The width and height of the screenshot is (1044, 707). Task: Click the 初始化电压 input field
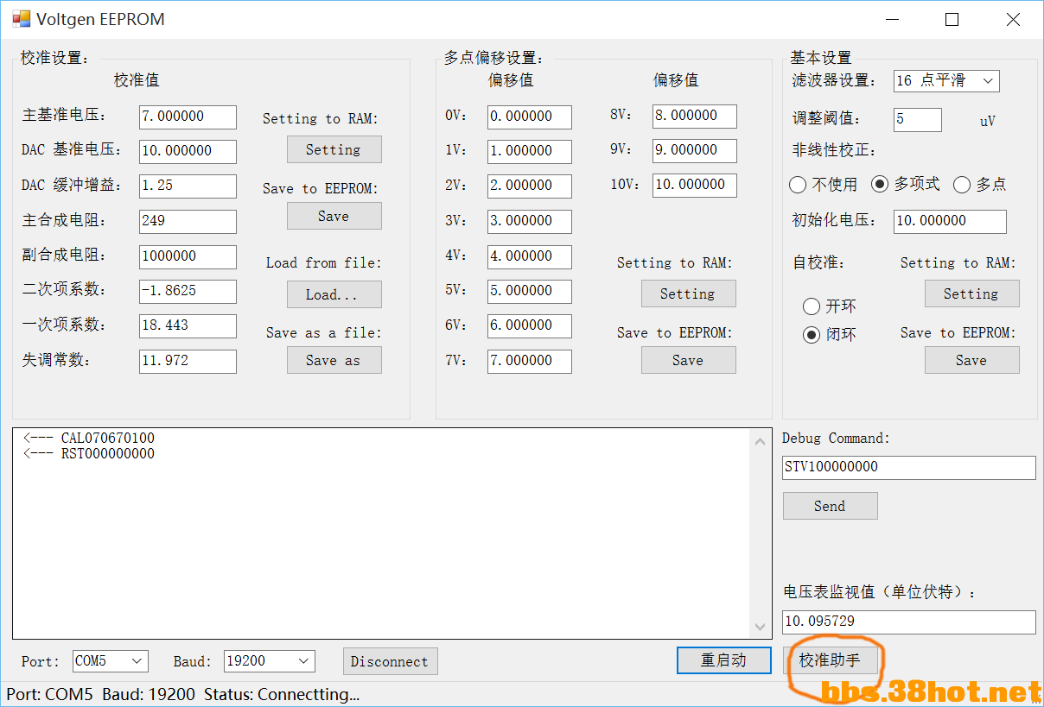[x=950, y=221]
